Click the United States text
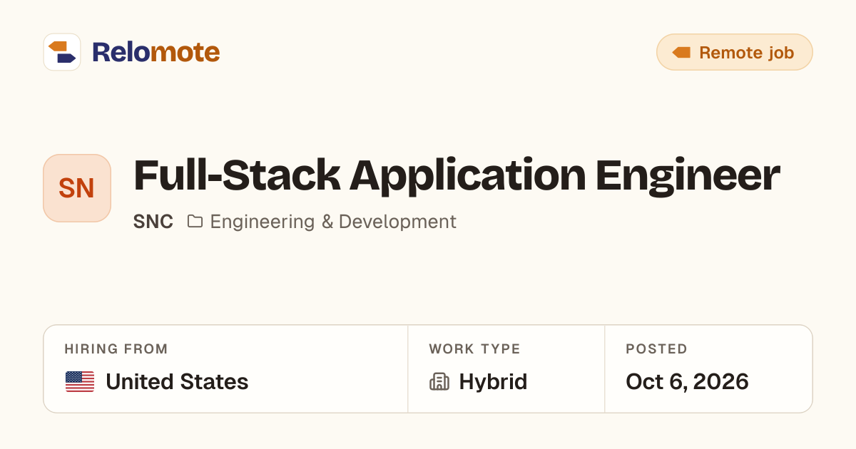This screenshot has height=449, width=856. click(177, 382)
